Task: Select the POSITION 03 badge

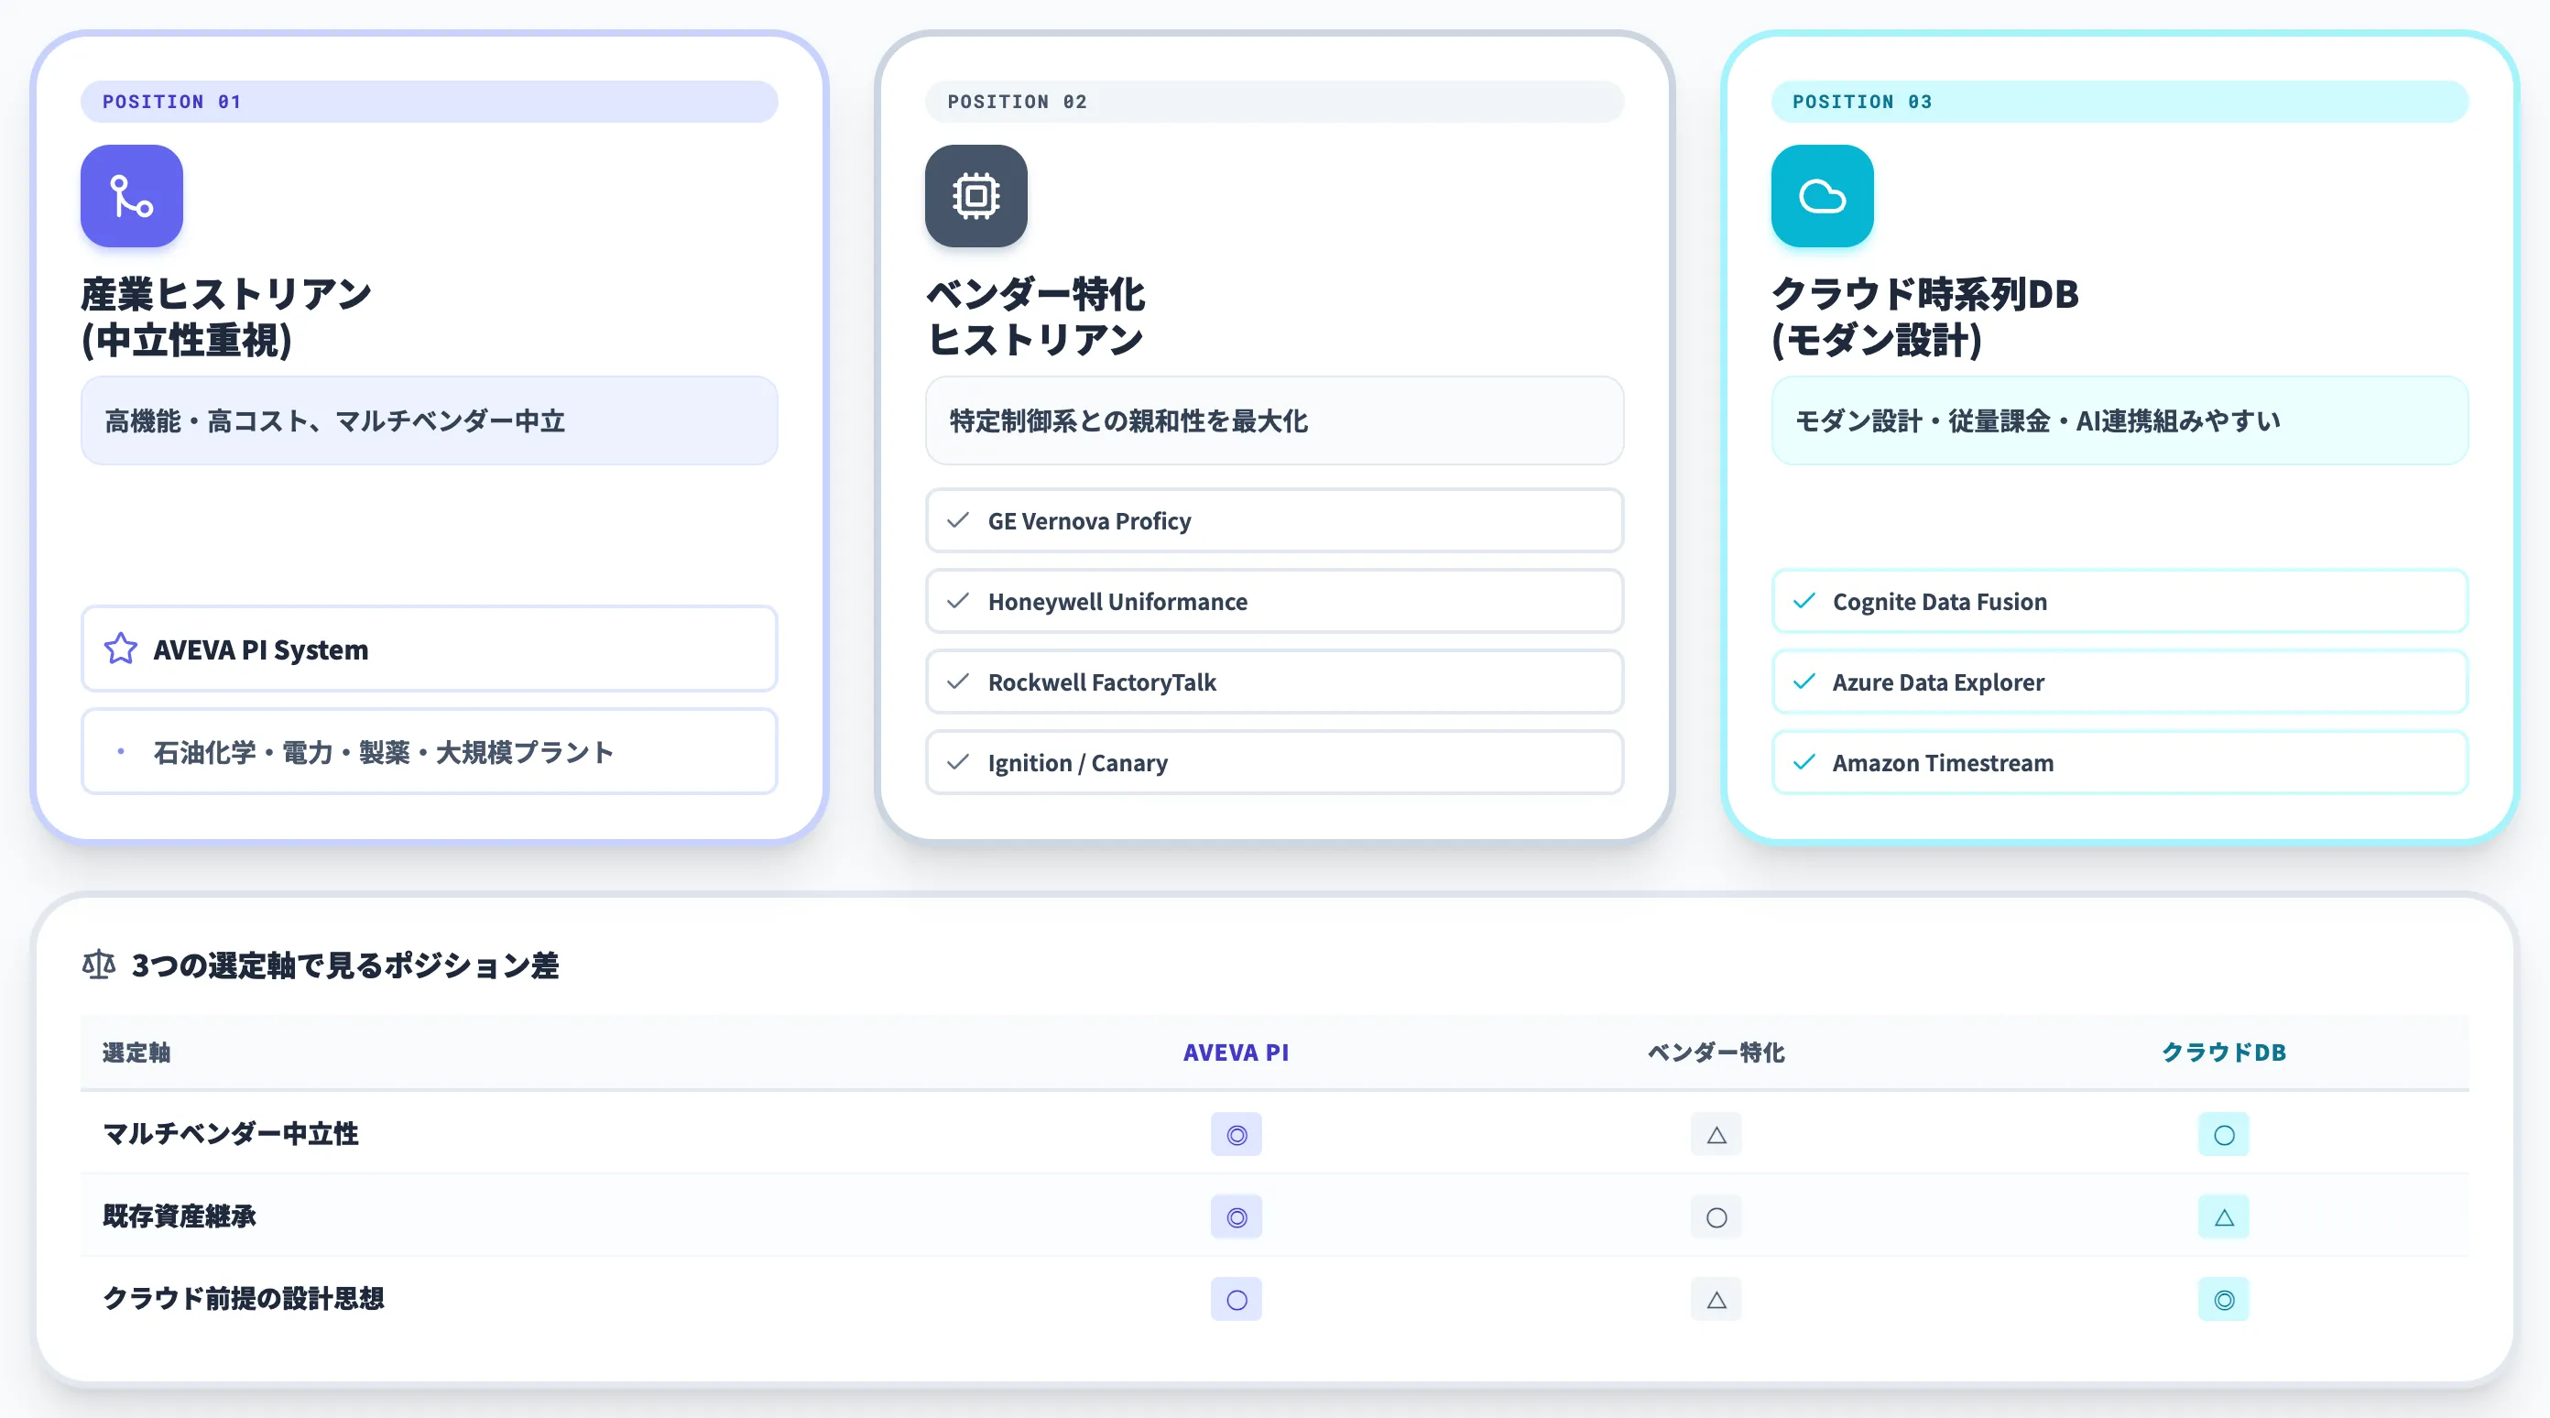Action: 2120,102
